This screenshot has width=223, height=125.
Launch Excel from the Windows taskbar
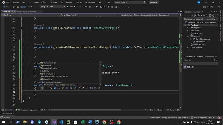[83, 122]
